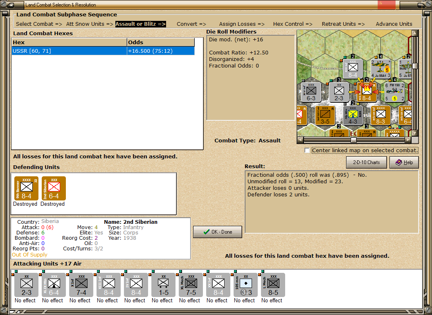The image size is (432, 315).
Task: Click the 105 mm 3-3 artillery unit
Action: (x=246, y=285)
